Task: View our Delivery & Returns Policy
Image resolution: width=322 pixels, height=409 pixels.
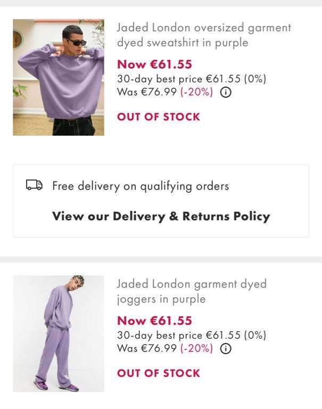Action: click(161, 216)
